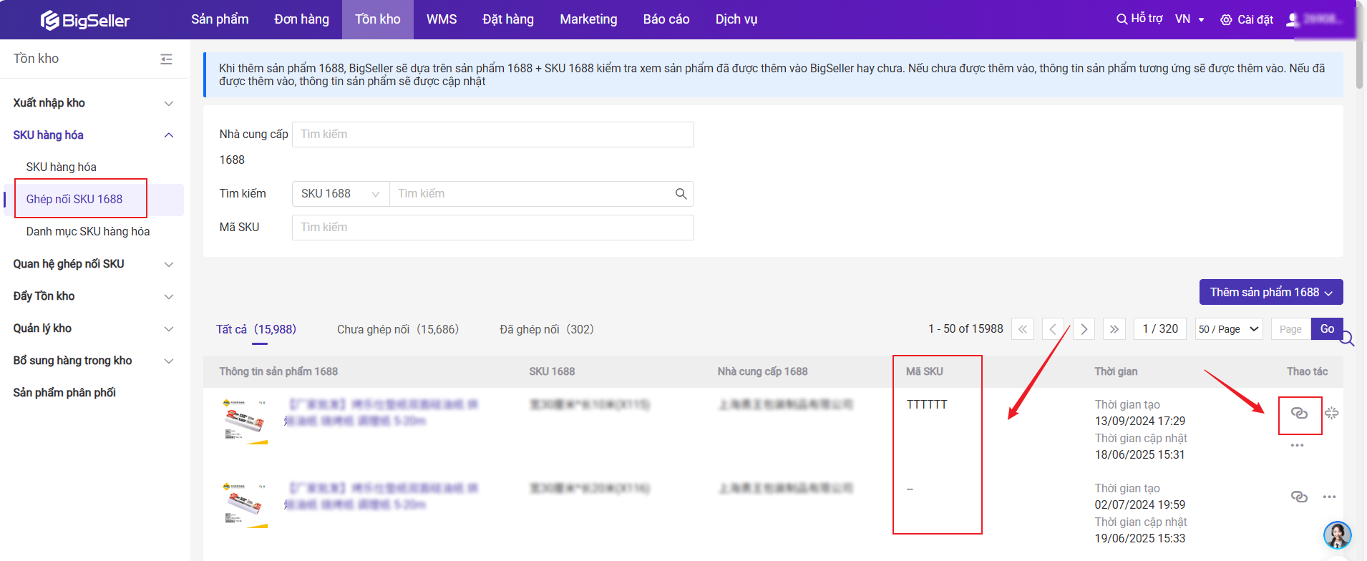Click the 1 / 320 page indicator
1367x561 pixels.
pos(1160,329)
